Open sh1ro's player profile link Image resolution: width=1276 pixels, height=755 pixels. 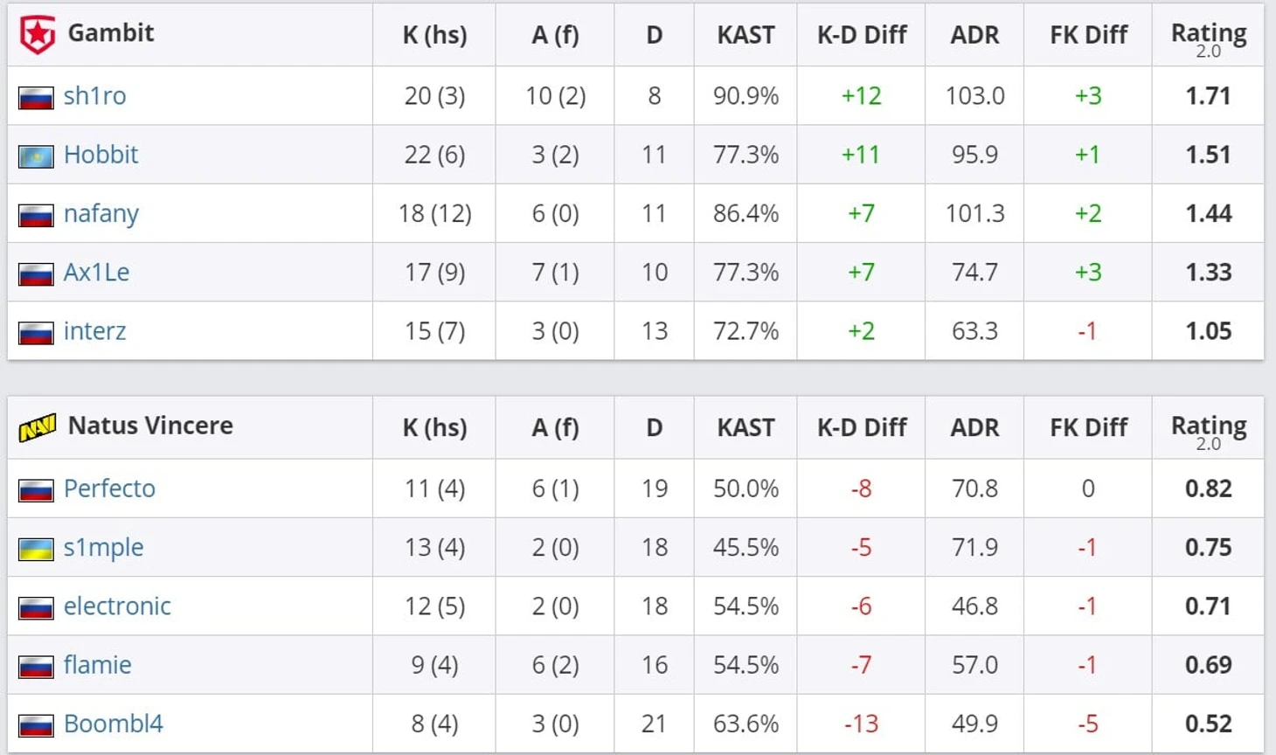click(x=94, y=95)
